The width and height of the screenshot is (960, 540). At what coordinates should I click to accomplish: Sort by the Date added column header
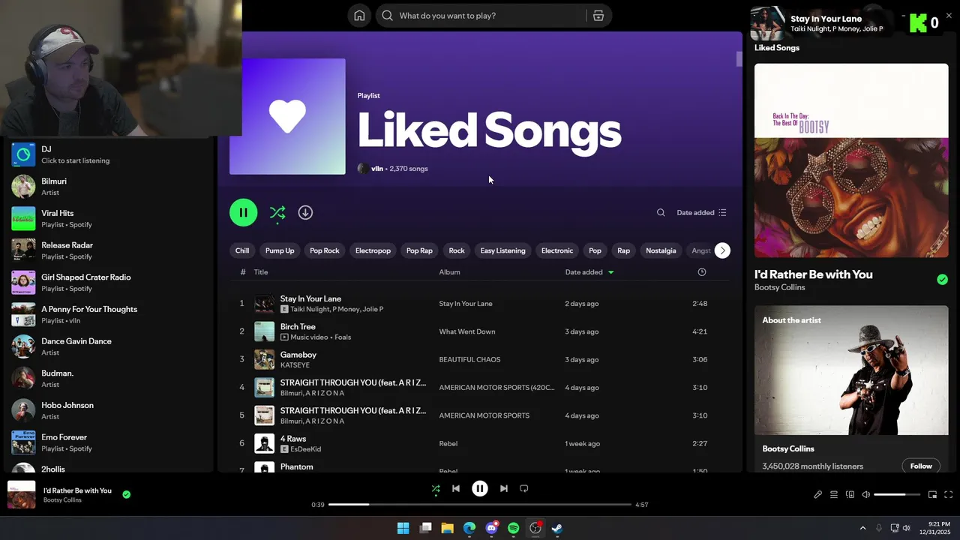[x=589, y=272]
